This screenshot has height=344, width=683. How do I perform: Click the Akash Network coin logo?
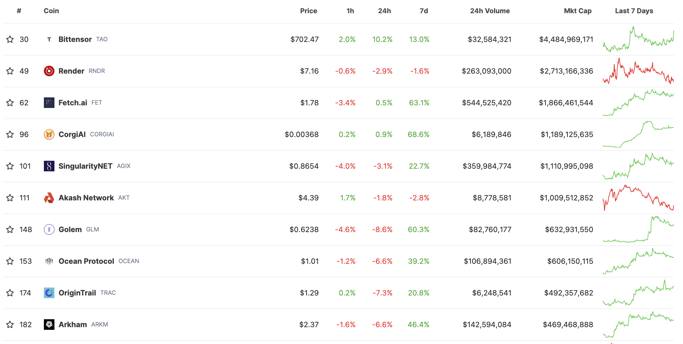point(49,198)
